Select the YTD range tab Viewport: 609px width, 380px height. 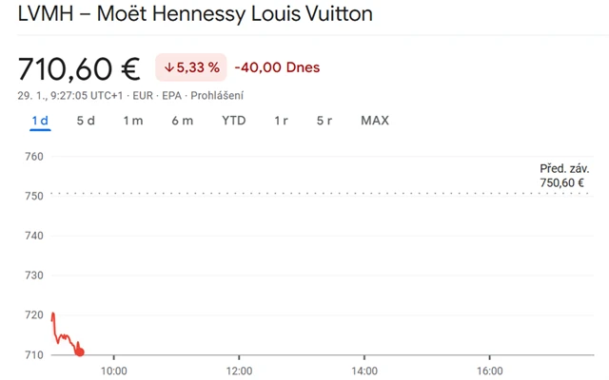[x=233, y=121]
